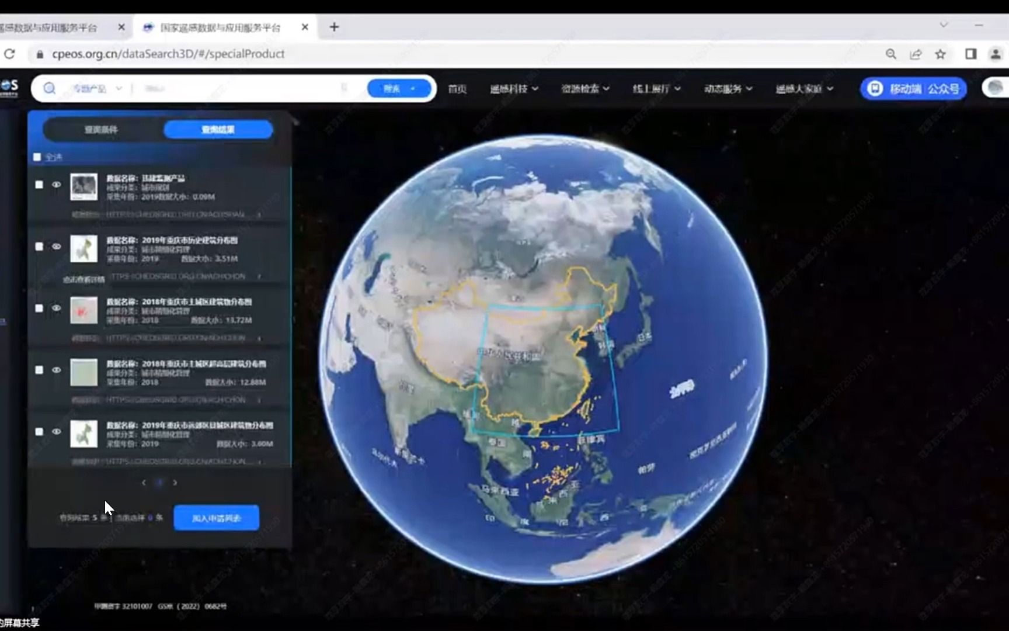Open thumbnail of the fifth 2019 result
This screenshot has width=1009, height=631.
pos(84,434)
